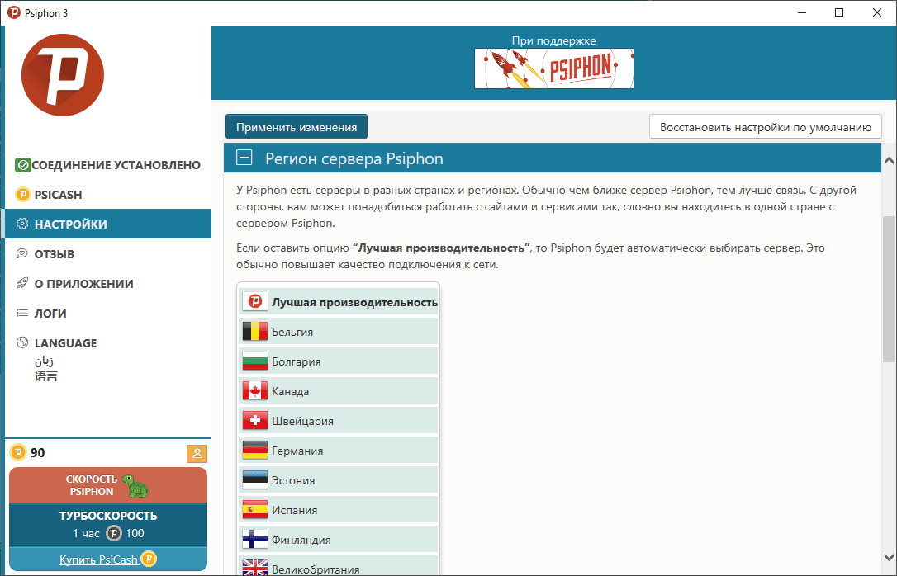Click the Switzerland flag icon
The height and width of the screenshot is (576, 897).
pyautogui.click(x=255, y=421)
